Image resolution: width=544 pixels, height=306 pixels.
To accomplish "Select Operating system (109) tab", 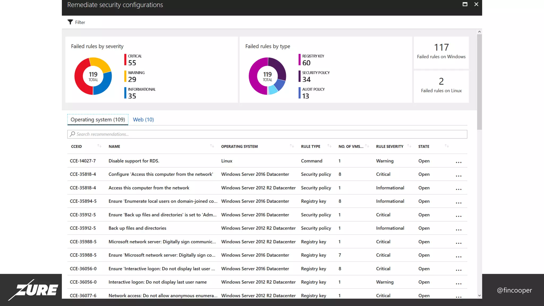I will pyautogui.click(x=97, y=120).
